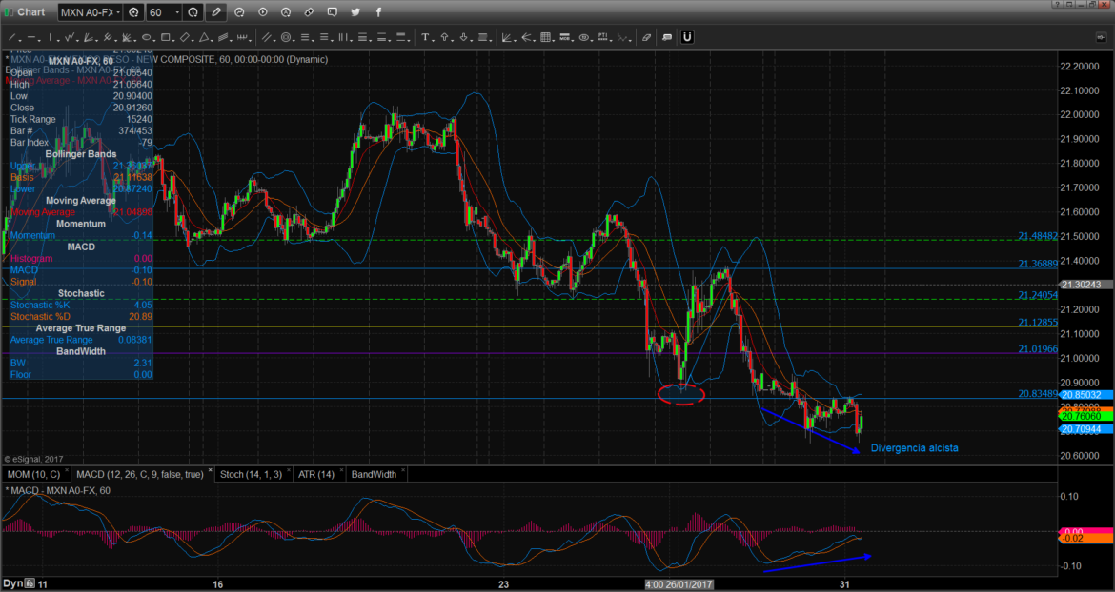Click the 21.01966 level label
Screen dimensions: 1115x592
(x=1038, y=348)
